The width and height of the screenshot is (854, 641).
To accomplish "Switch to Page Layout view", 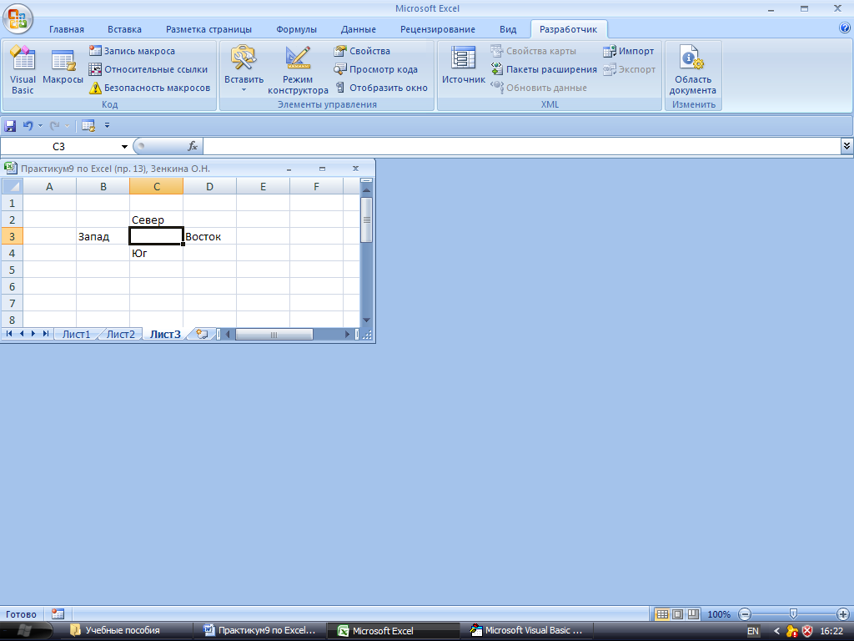I will click(x=677, y=614).
